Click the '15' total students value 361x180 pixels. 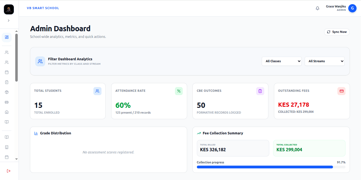point(38,105)
